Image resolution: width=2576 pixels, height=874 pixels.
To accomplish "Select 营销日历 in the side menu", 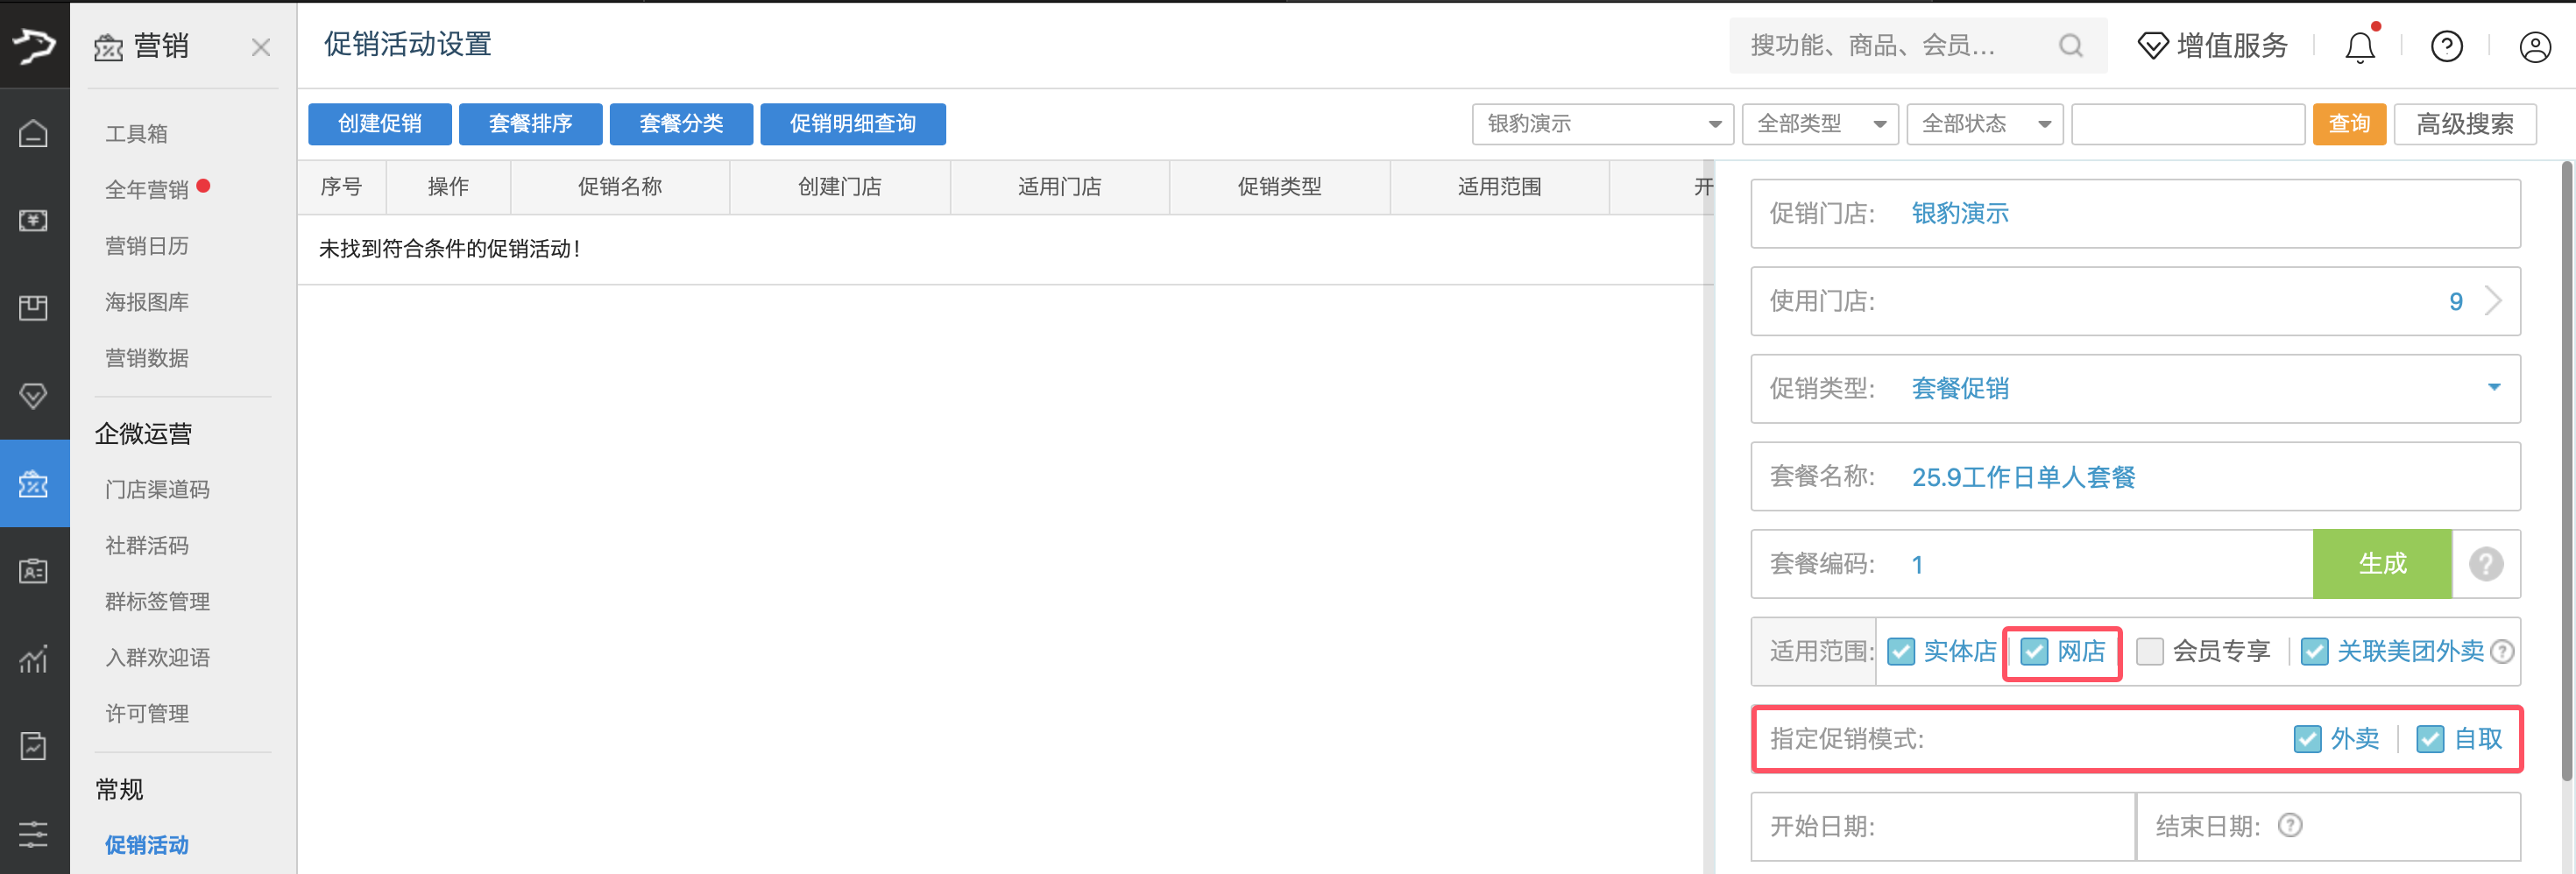I will click(x=147, y=246).
